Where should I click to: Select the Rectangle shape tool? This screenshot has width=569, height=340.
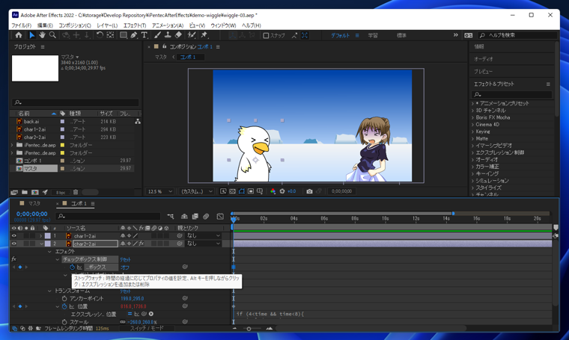click(124, 35)
